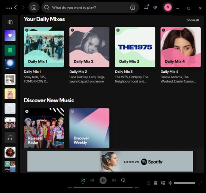Pause playback
Image resolution: width=206 pixels, height=193 pixels.
(103, 180)
